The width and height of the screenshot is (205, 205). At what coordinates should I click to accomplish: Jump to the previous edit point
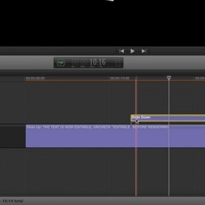(x=121, y=51)
